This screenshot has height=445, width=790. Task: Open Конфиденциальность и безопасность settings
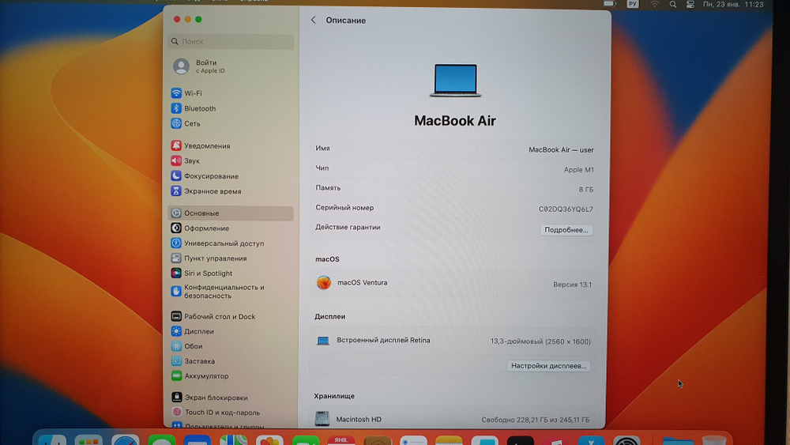(218, 292)
